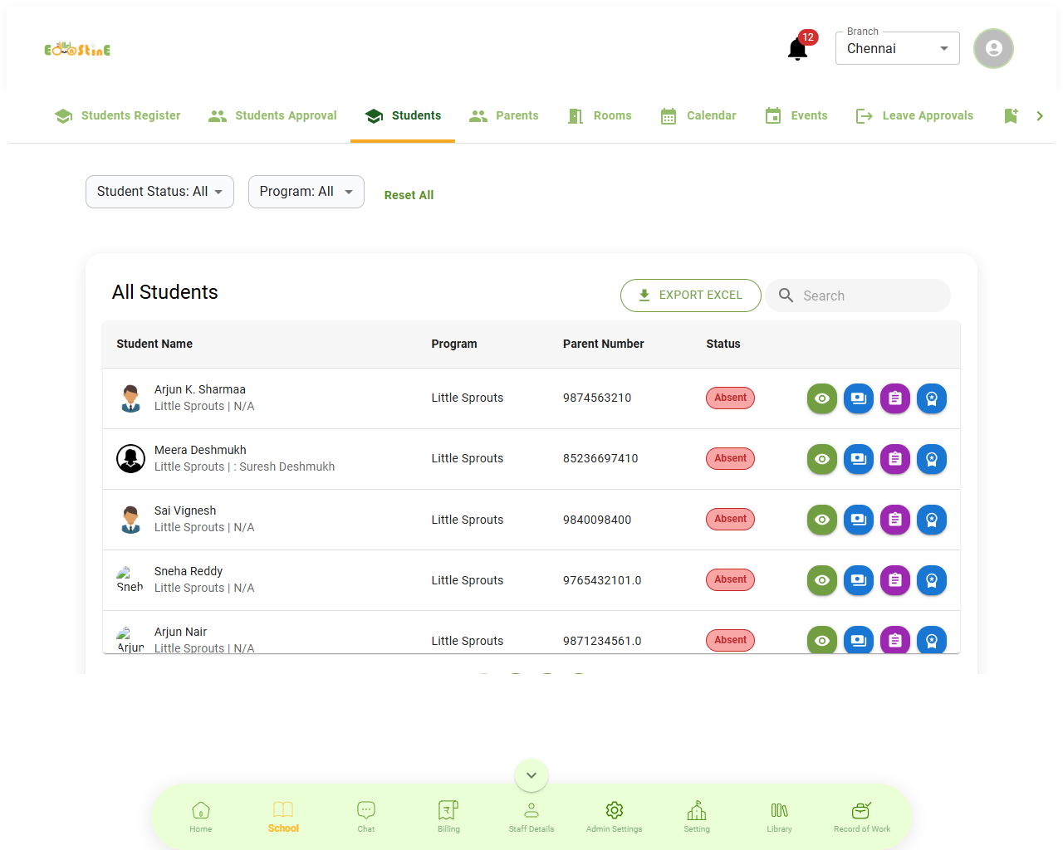The height and width of the screenshot is (850, 1063).
Task: Click Absent status for Arjun K. Sharmaa
Action: tap(730, 398)
